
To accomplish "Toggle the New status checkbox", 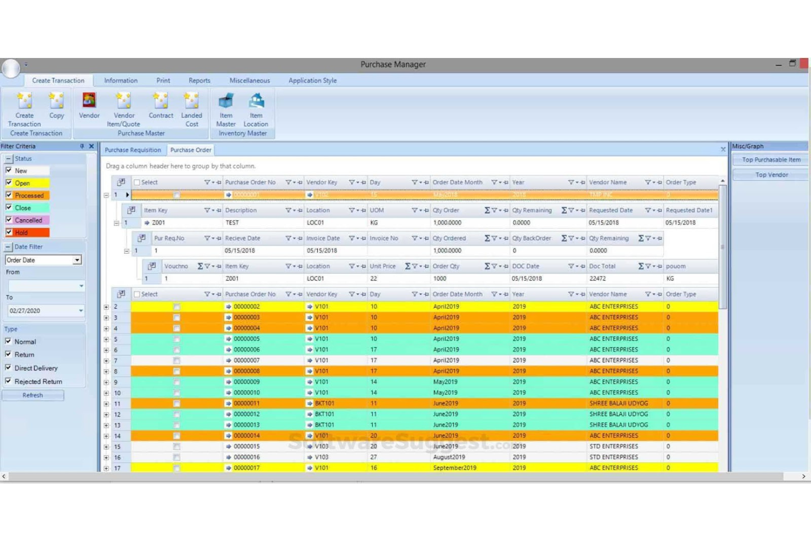I will pyautogui.click(x=9, y=170).
